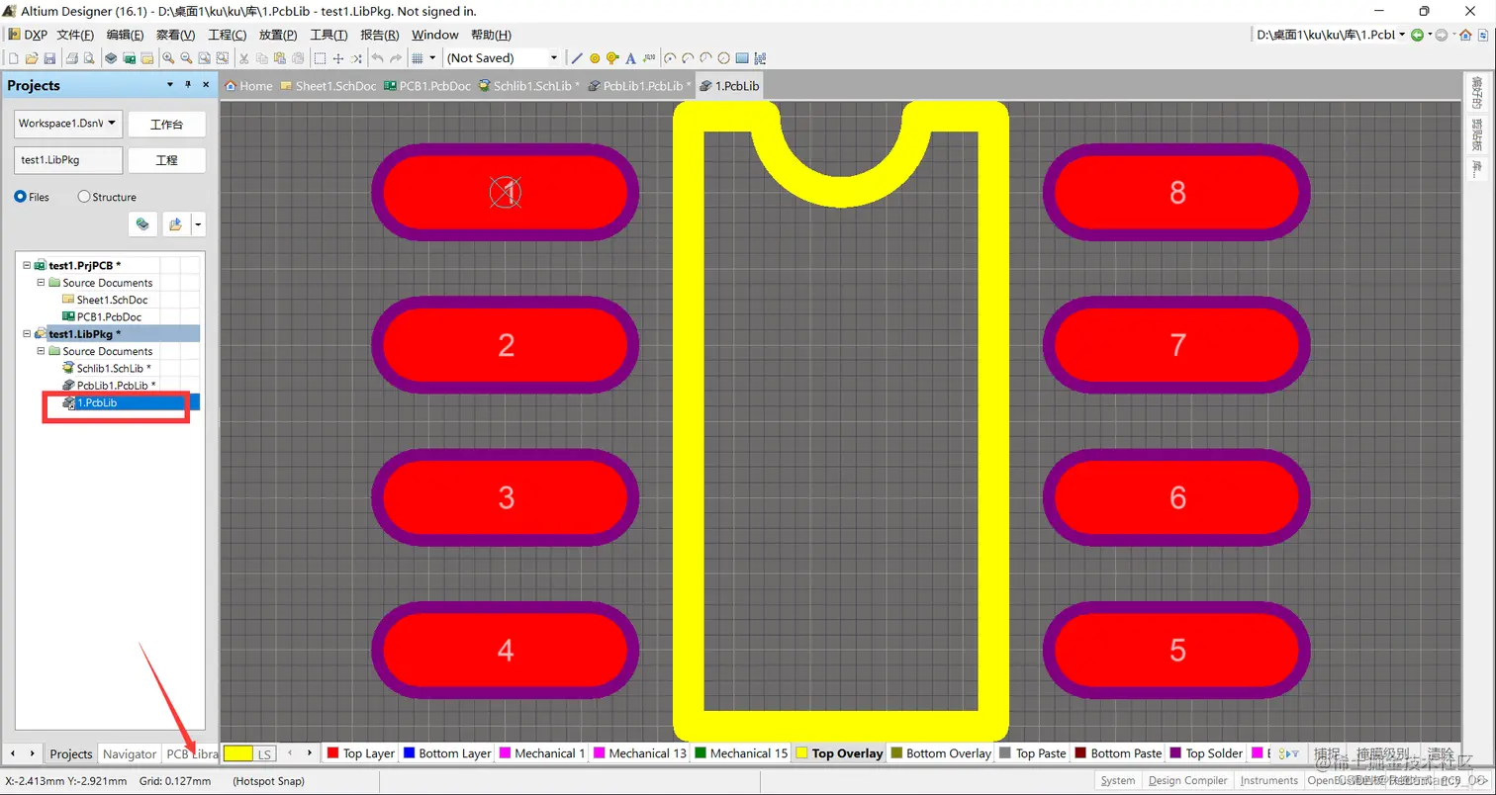Switch to the PCB1.PcbDoc tab
1496x795 pixels.
tap(427, 86)
